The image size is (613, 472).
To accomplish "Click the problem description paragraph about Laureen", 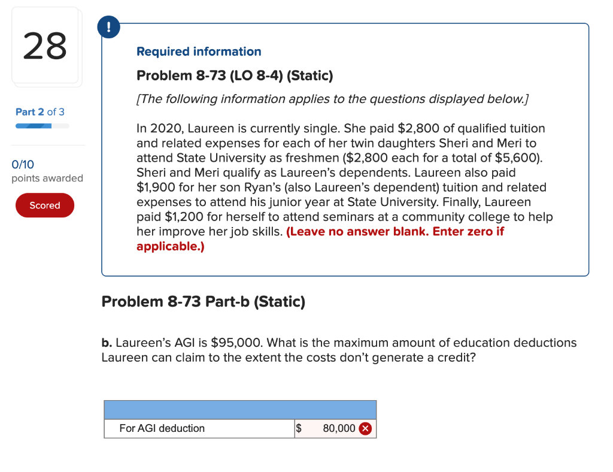I will 341,180.
